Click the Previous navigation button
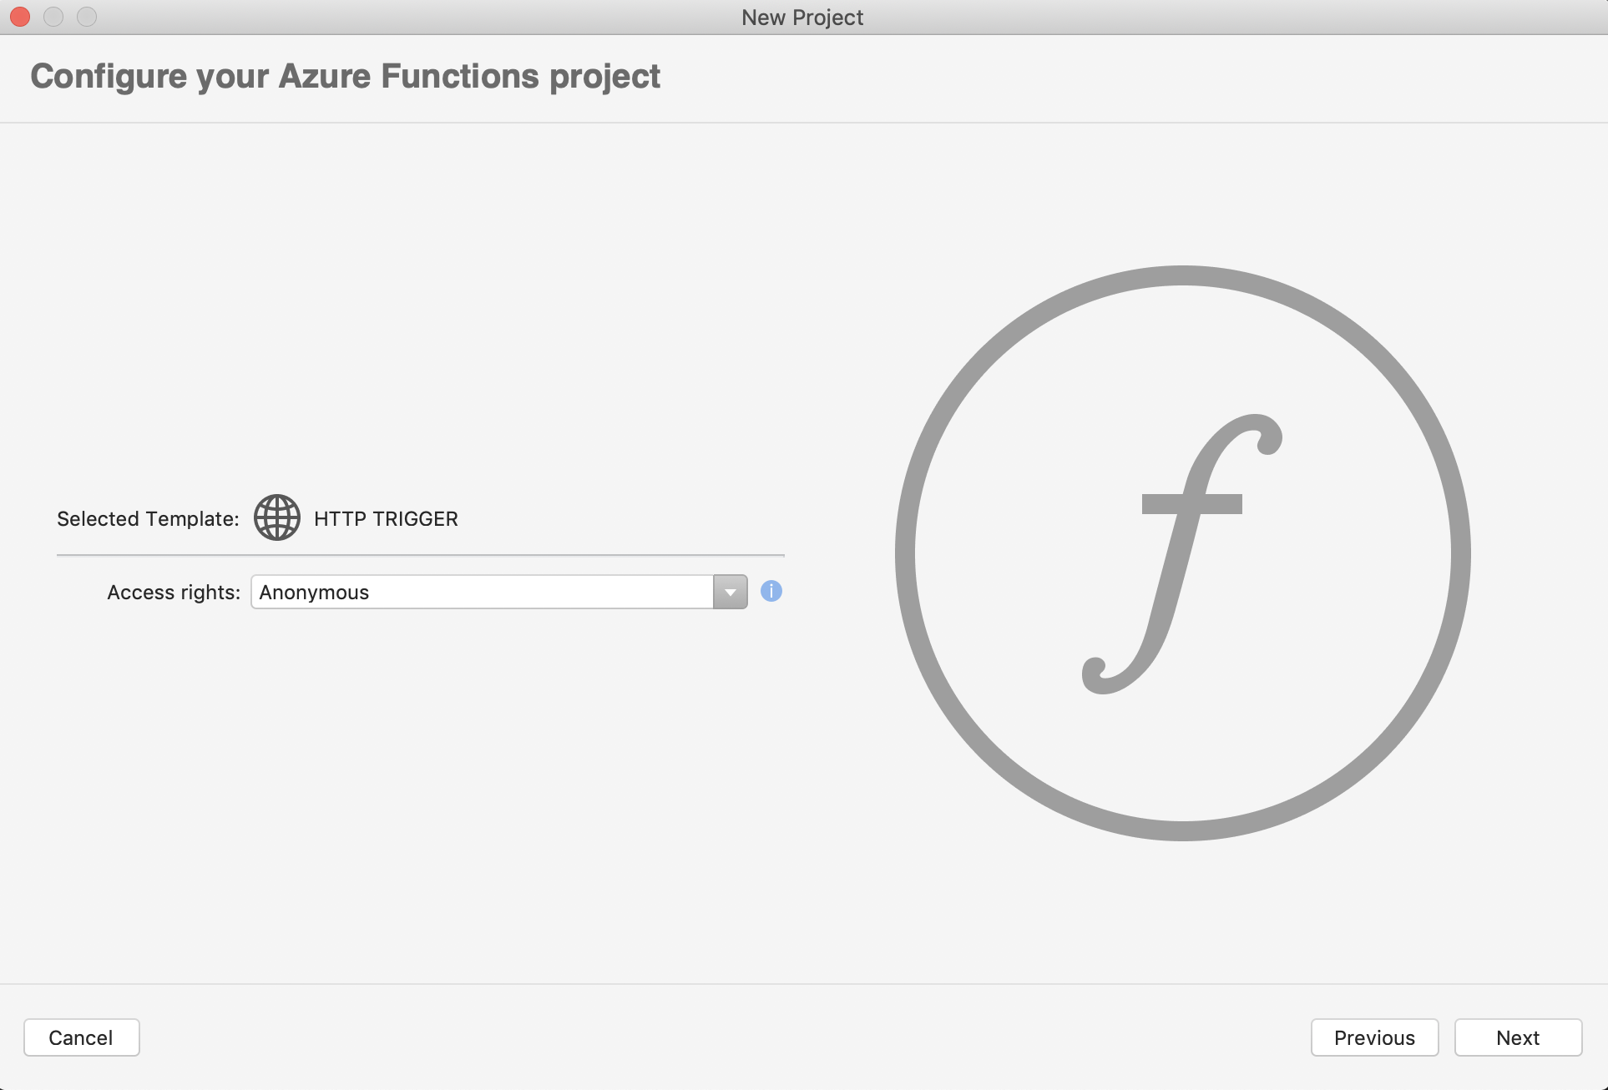Image resolution: width=1608 pixels, height=1090 pixels. pos(1376,1037)
